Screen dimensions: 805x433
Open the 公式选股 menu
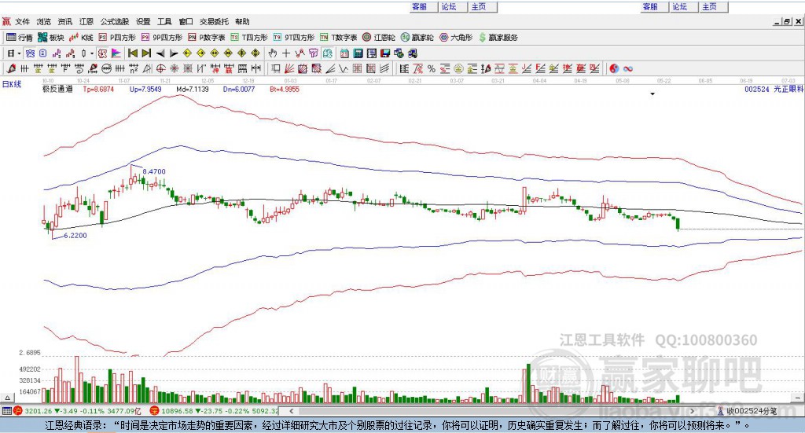pos(115,21)
